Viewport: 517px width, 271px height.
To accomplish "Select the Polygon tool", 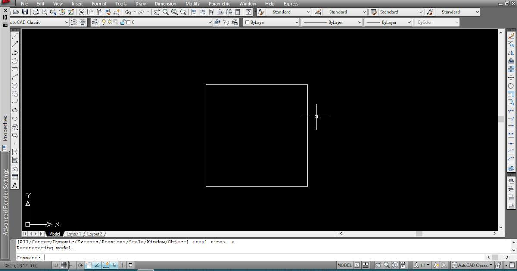I will tap(14, 59).
